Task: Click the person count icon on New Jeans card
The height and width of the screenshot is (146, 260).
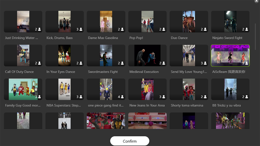Action: point(164,97)
